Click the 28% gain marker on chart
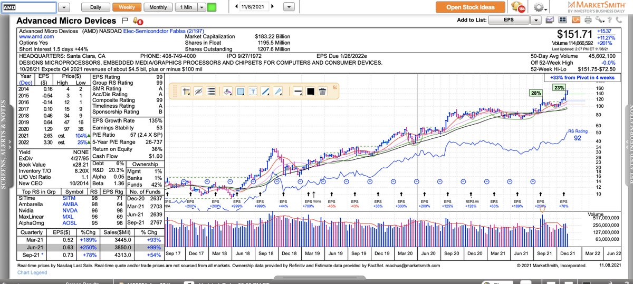 click(x=536, y=93)
